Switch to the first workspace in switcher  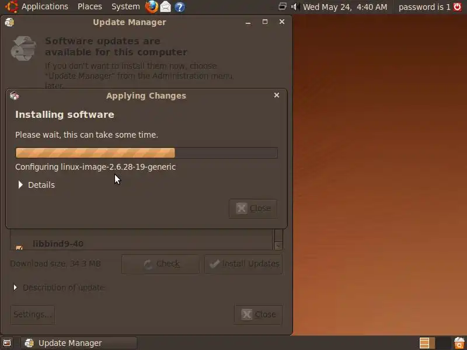click(x=427, y=343)
